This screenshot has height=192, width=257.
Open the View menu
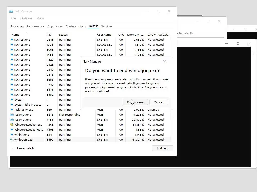(40, 18)
